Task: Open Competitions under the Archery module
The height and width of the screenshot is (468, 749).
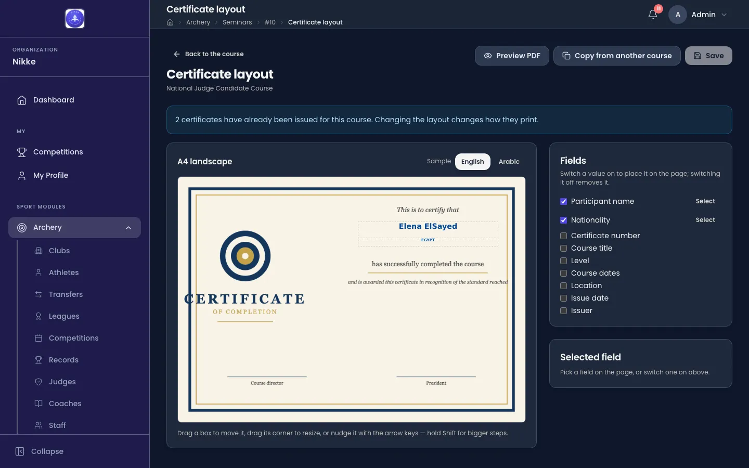Action: 83,338
